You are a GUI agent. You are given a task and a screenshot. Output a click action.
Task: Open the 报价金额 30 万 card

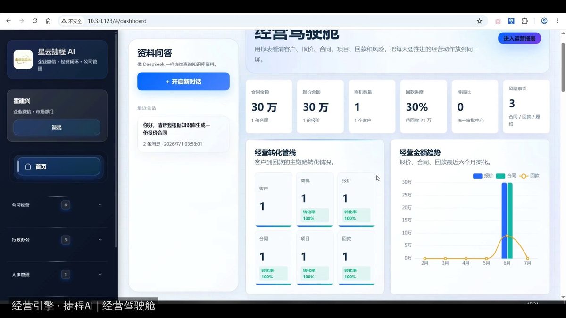tap(320, 106)
